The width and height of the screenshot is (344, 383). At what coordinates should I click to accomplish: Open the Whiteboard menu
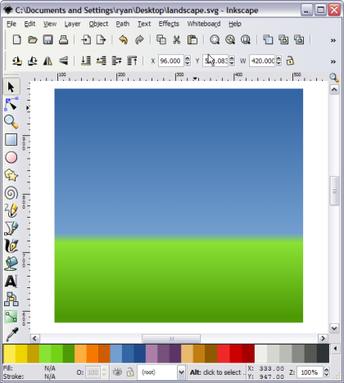[204, 24]
